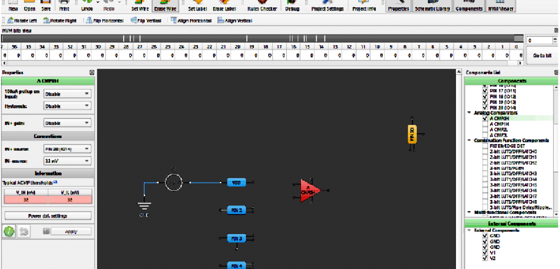Screen dimensions: 560x269
Task: Open the IN- source dropdown
Action: (x=67, y=161)
